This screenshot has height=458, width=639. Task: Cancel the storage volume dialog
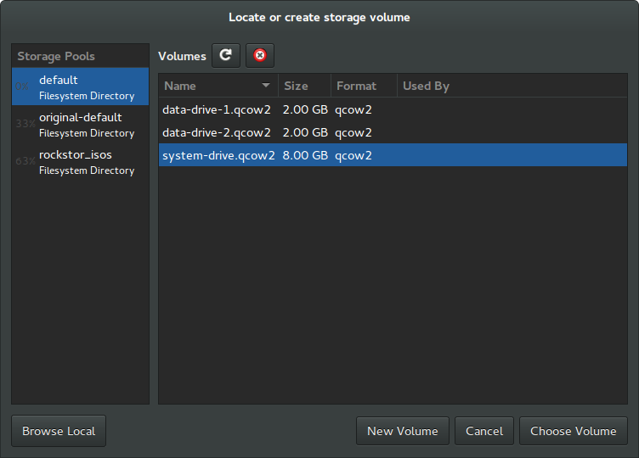(484, 431)
